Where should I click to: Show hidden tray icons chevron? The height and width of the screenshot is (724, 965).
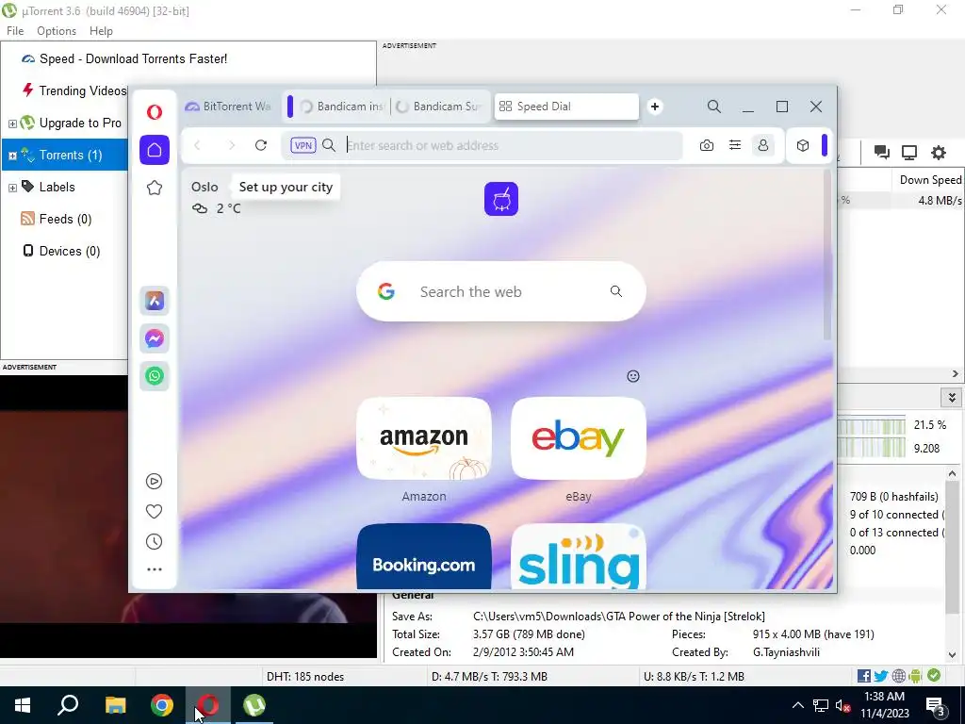(797, 705)
